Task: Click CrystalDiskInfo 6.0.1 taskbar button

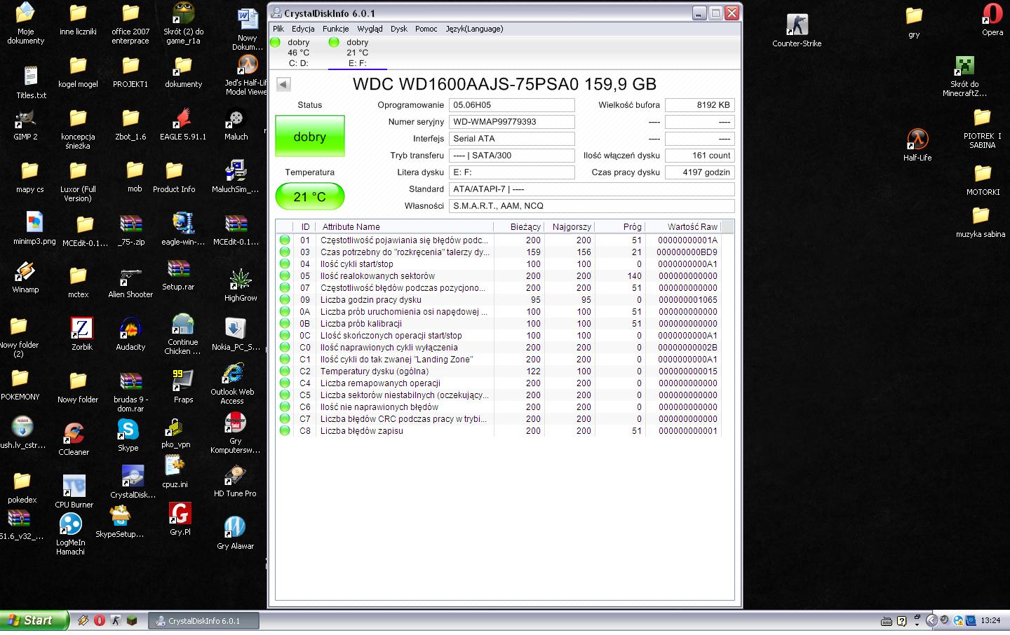Action: (203, 621)
